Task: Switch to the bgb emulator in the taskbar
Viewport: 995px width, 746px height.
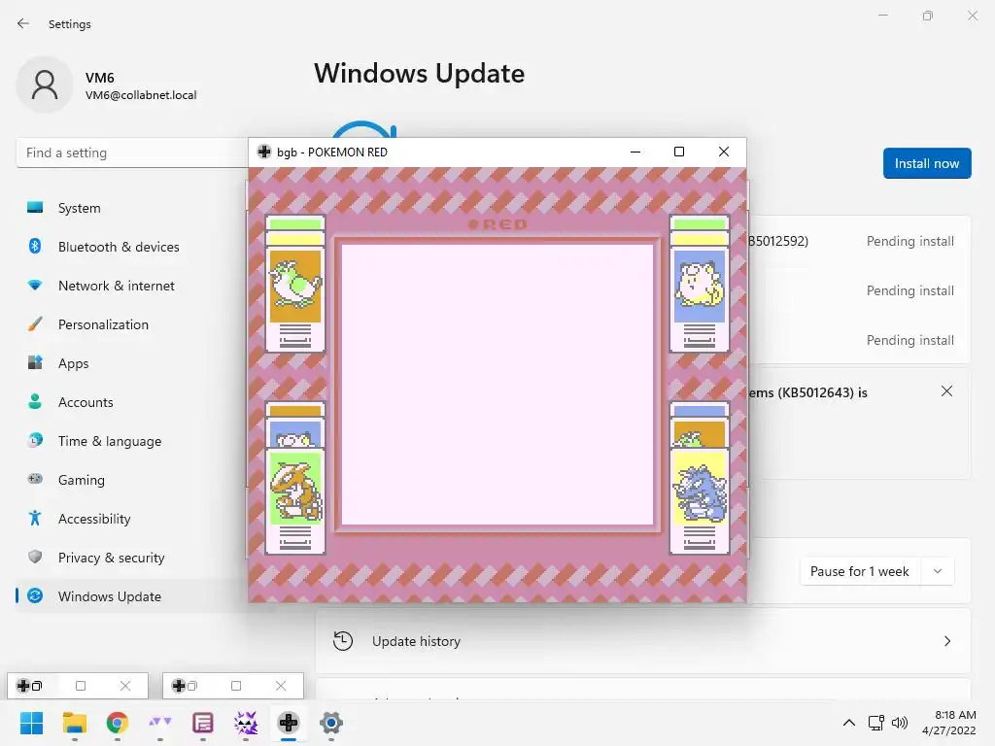Action: pos(288,723)
